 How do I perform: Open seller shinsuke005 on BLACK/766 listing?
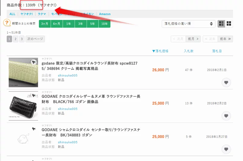67,109
